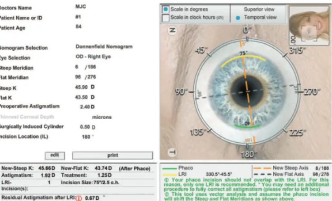Click the New Flat Axis value 98 / 278
The width and height of the screenshot is (332, 201).
point(321,174)
